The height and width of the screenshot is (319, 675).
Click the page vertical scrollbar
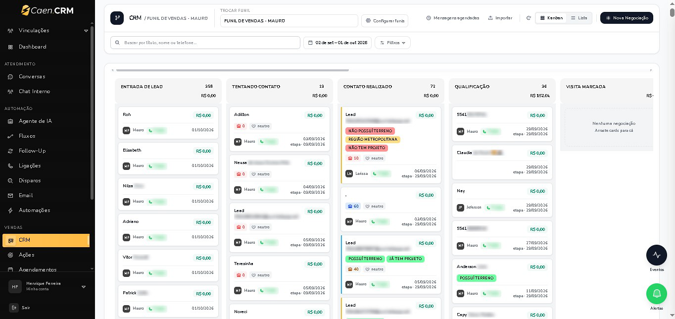coord(672,13)
